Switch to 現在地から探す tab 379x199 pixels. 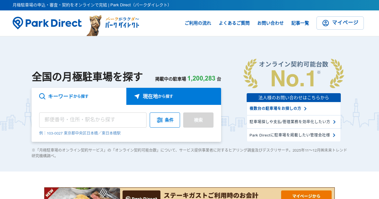(x=174, y=96)
